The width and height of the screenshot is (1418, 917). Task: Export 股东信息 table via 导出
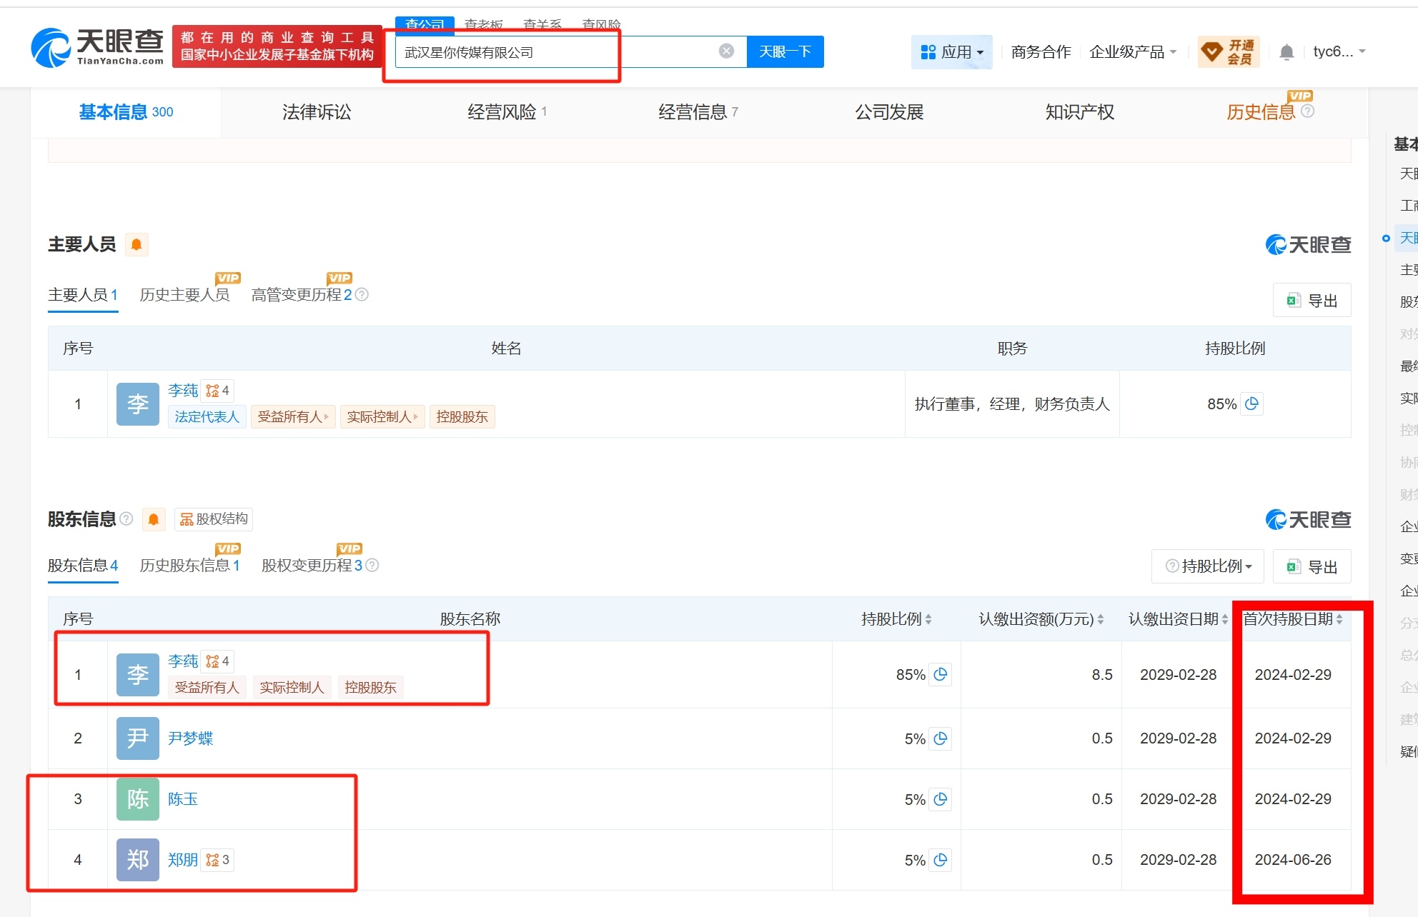tap(1312, 566)
